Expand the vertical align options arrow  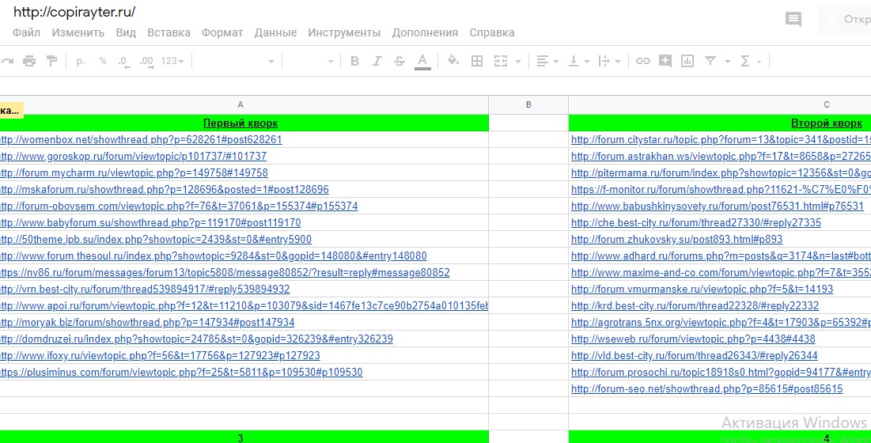pyautogui.click(x=586, y=62)
